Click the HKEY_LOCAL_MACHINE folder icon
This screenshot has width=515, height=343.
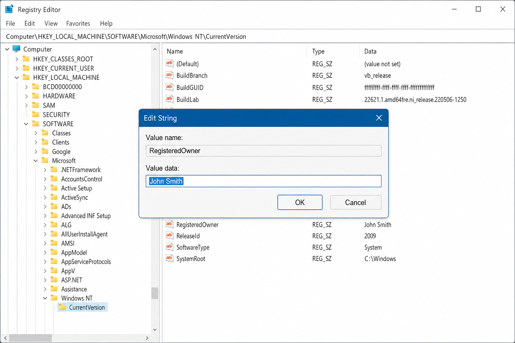coord(26,77)
